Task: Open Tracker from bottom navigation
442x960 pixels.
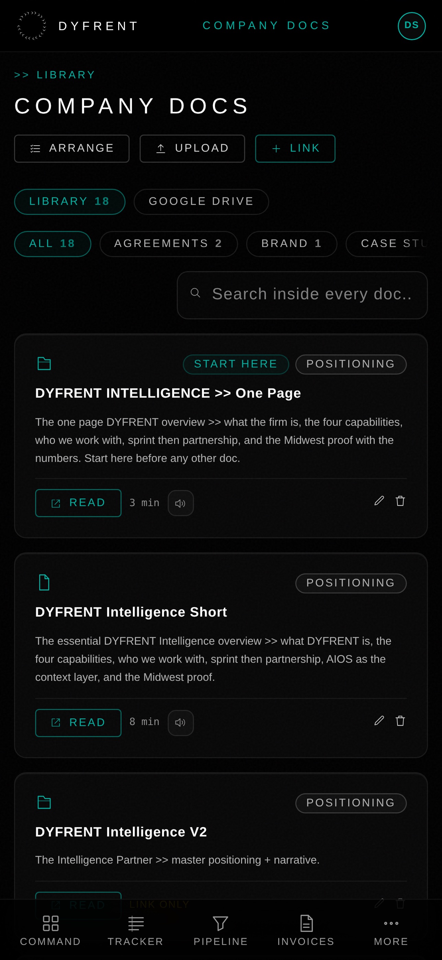Action: click(x=136, y=930)
